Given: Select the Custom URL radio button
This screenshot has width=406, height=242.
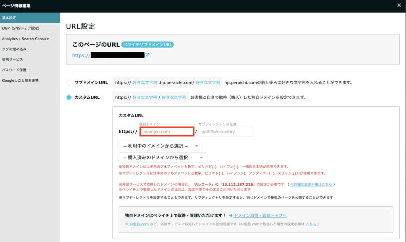Looking at the screenshot, I should [69, 97].
